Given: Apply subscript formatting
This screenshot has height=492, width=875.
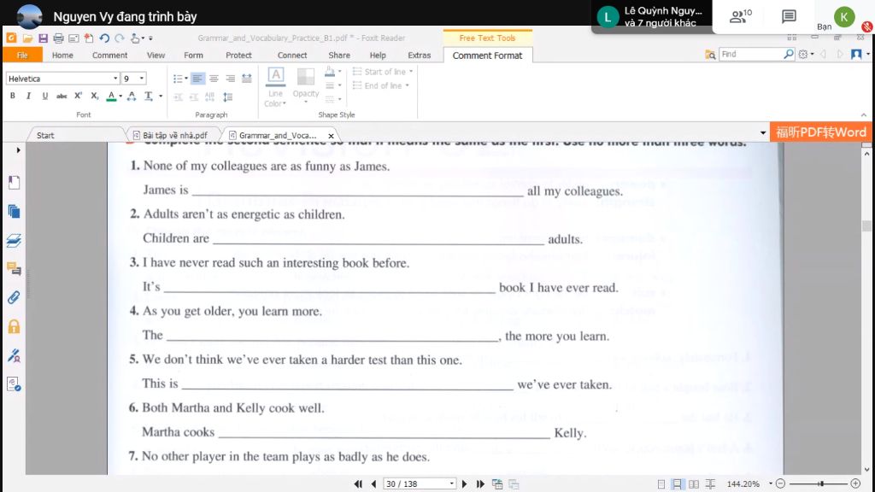Looking at the screenshot, I should point(94,96).
